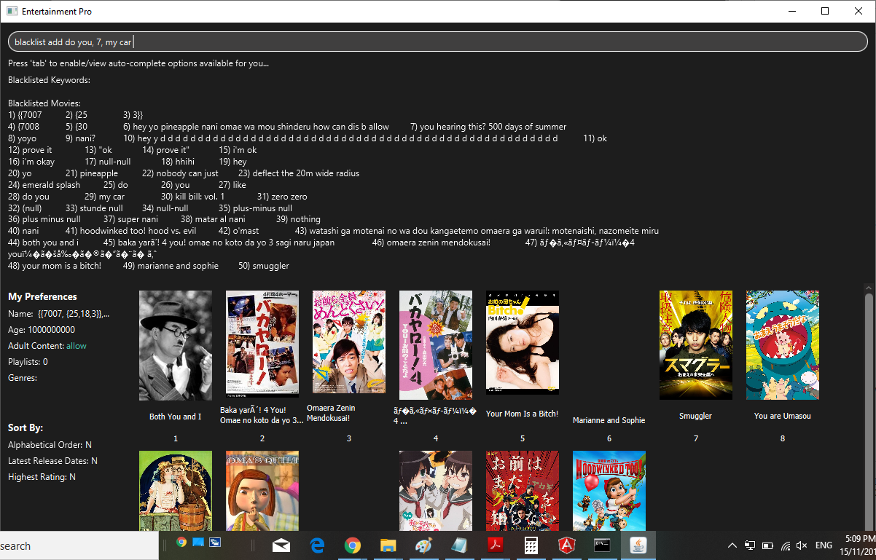
Task: Click Adult Content allow value
Action: tap(77, 346)
